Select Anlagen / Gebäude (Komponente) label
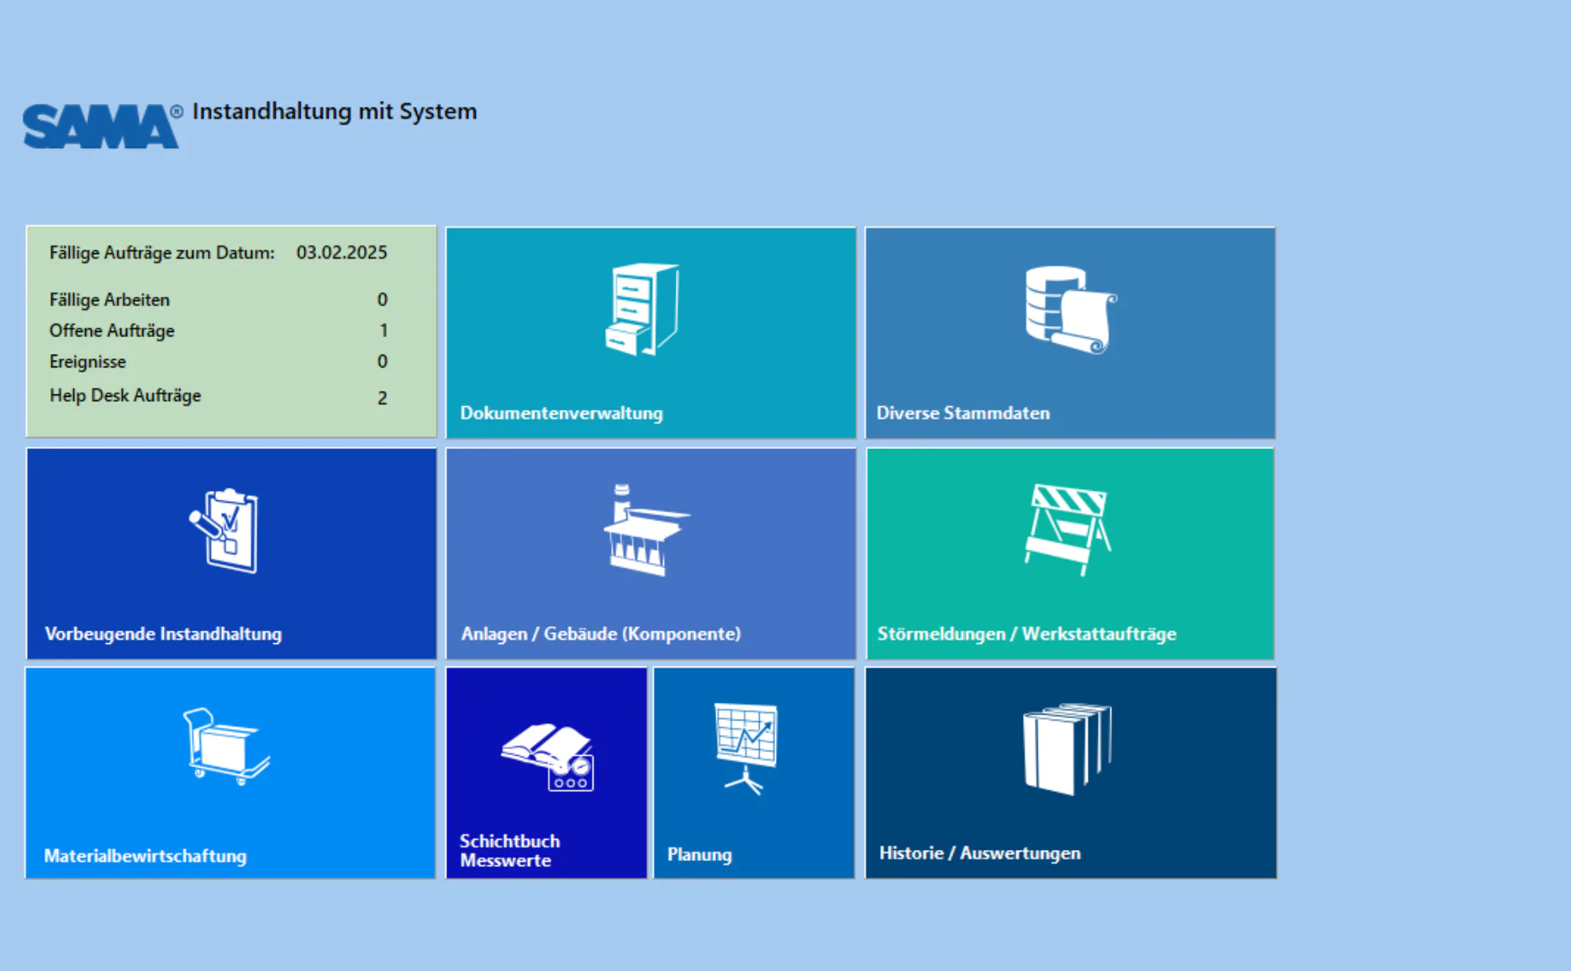 pyautogui.click(x=601, y=634)
